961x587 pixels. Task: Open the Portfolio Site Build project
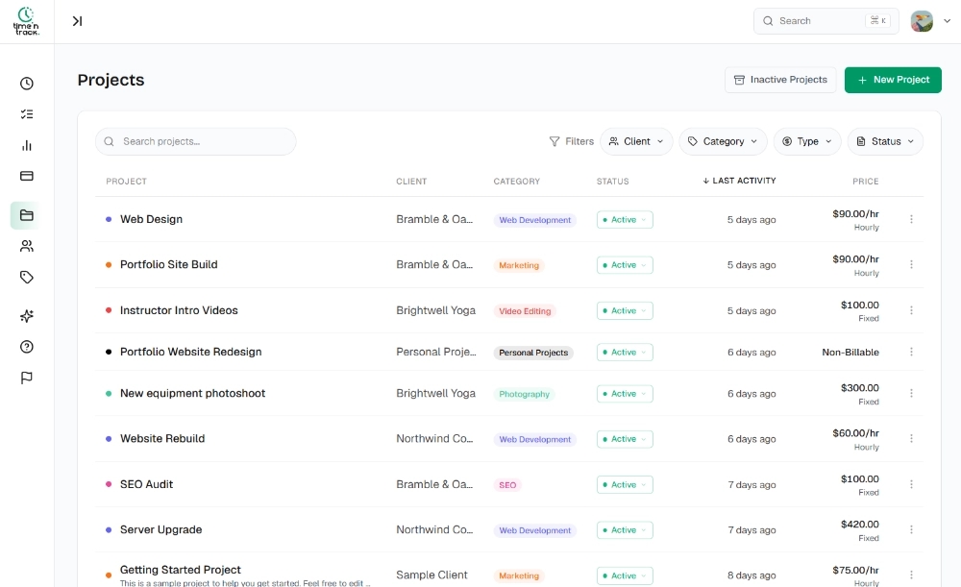[168, 265]
